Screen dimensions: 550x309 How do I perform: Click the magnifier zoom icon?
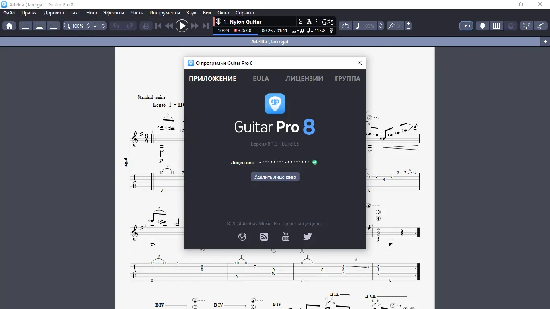(x=67, y=26)
